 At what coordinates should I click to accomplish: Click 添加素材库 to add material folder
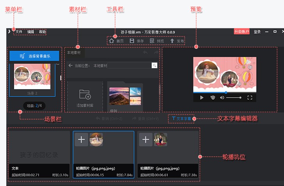[85, 97]
